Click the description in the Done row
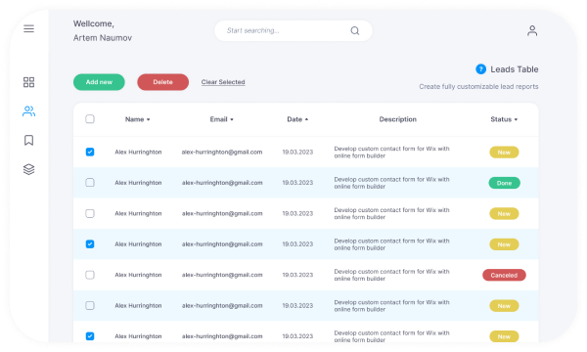This screenshot has height=352, width=587. pos(391,183)
